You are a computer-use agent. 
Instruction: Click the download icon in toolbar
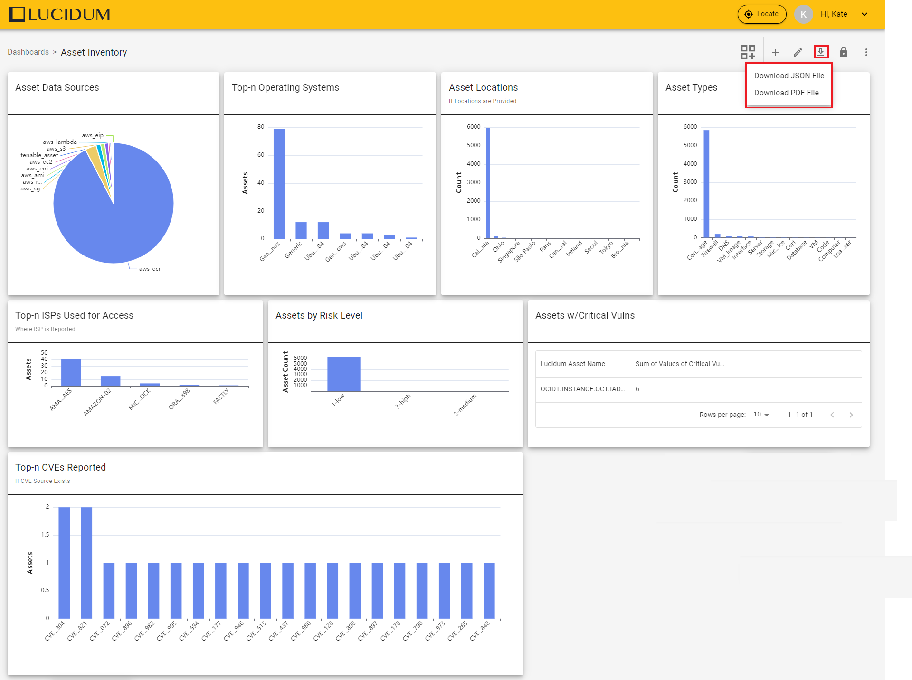[821, 52]
